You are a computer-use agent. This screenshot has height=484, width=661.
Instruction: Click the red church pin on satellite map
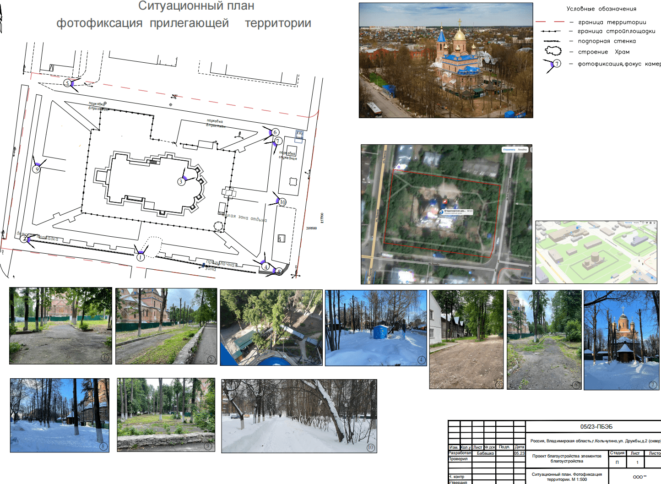click(x=444, y=201)
